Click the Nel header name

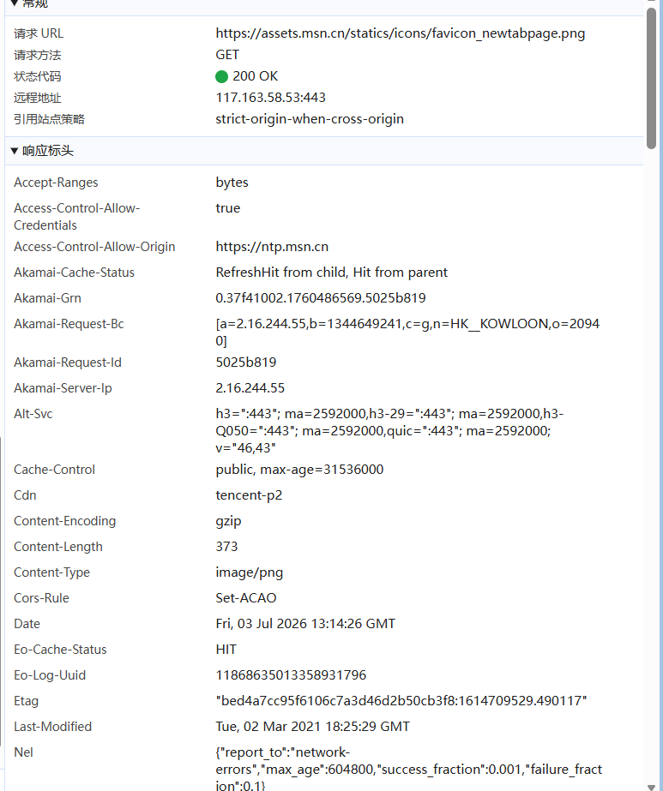pyautogui.click(x=23, y=752)
